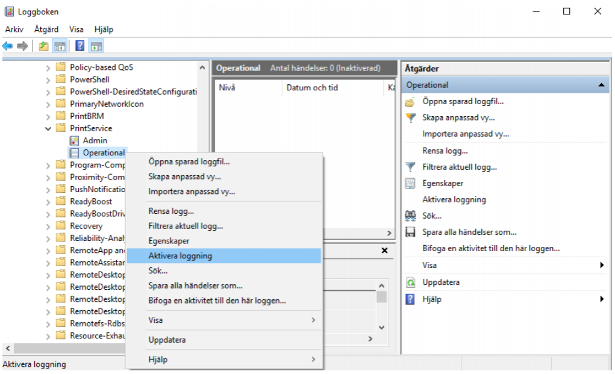
Task: Toggle the action pane visibility toolbar button
Action: pos(96,46)
